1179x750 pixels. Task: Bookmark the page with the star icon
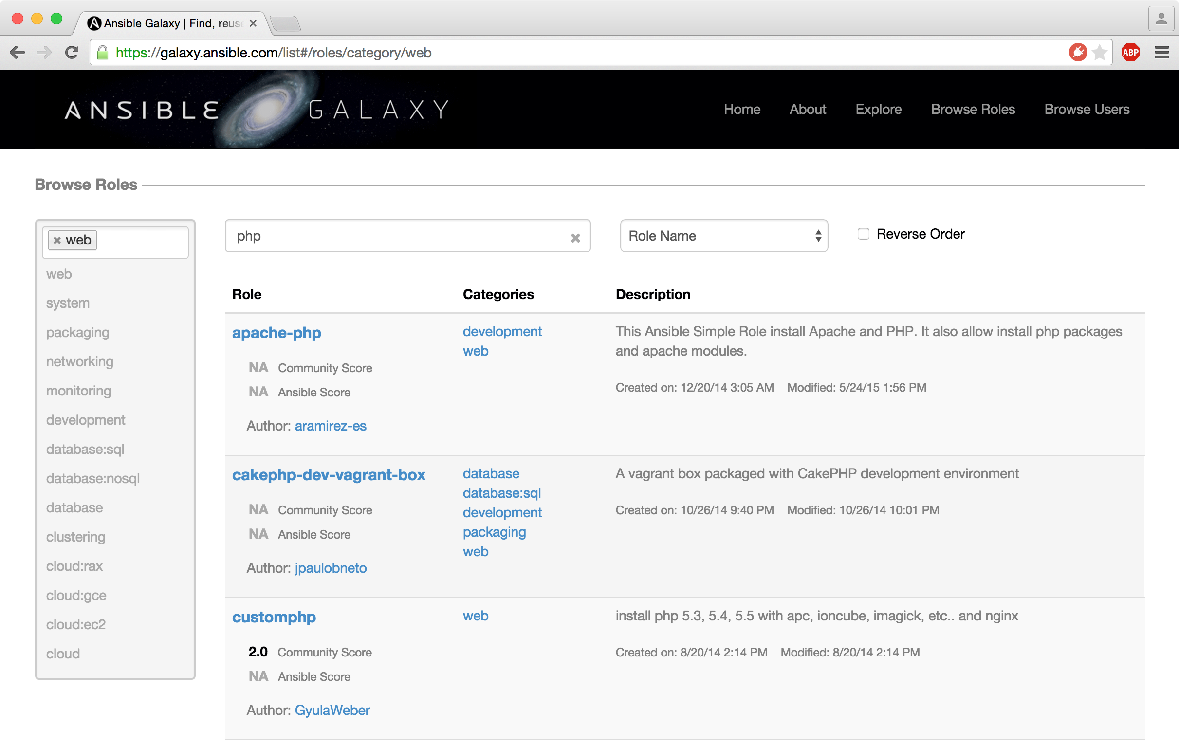[x=1101, y=52]
